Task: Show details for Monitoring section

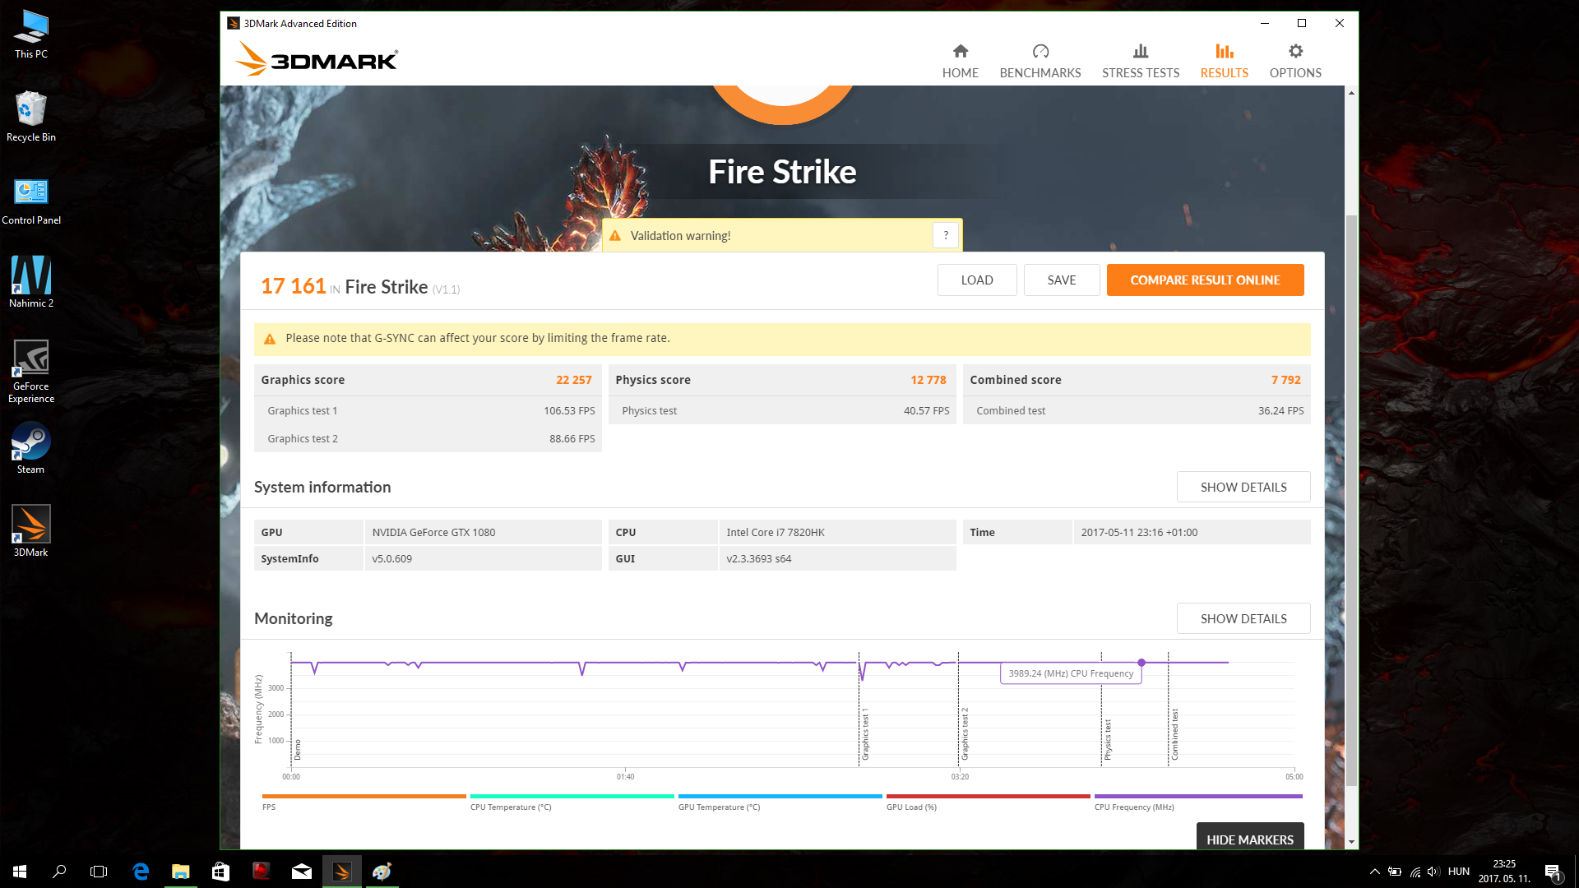Action: tap(1243, 618)
